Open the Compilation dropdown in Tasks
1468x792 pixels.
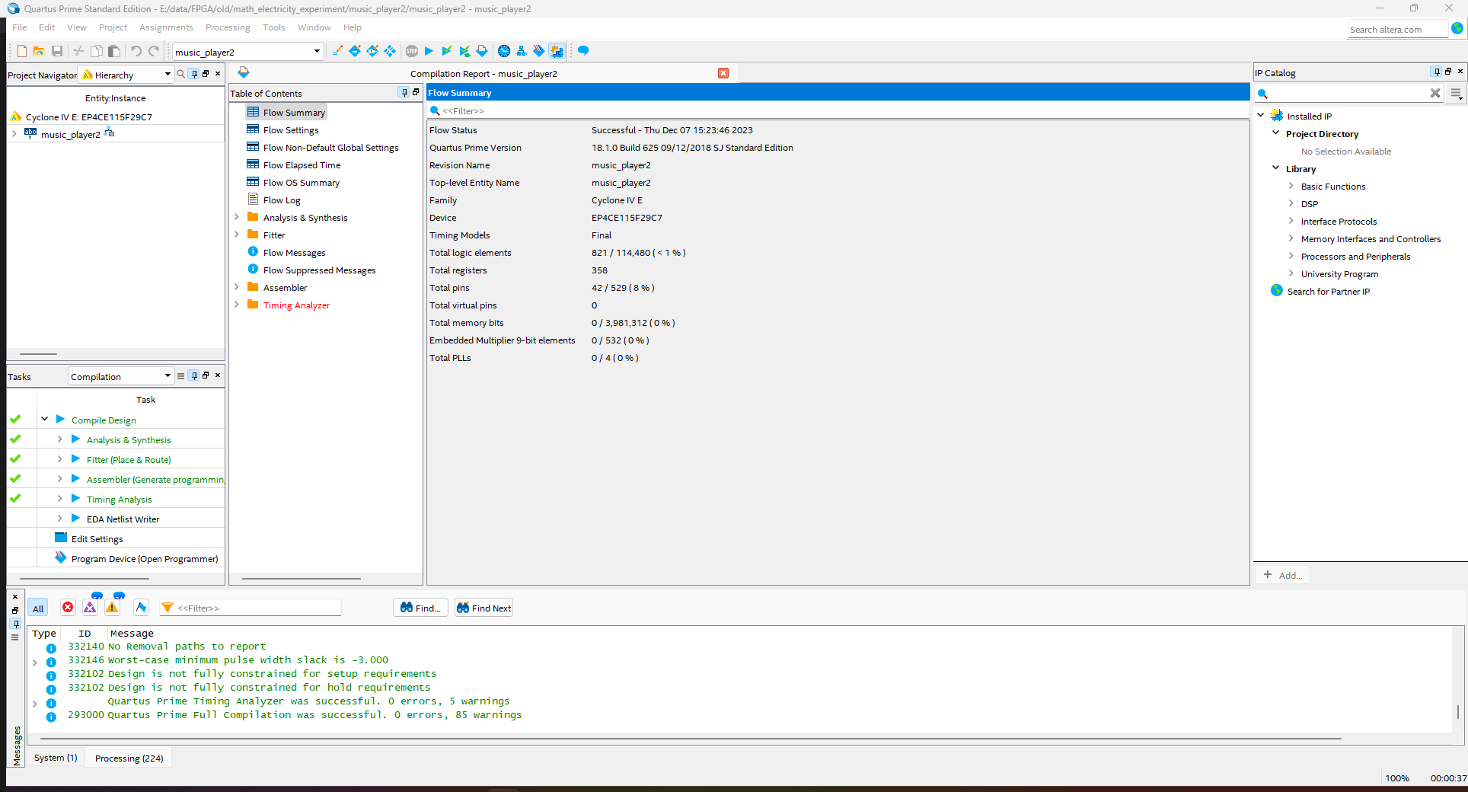[x=168, y=376]
